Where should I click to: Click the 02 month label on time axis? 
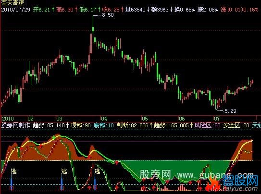30,119
